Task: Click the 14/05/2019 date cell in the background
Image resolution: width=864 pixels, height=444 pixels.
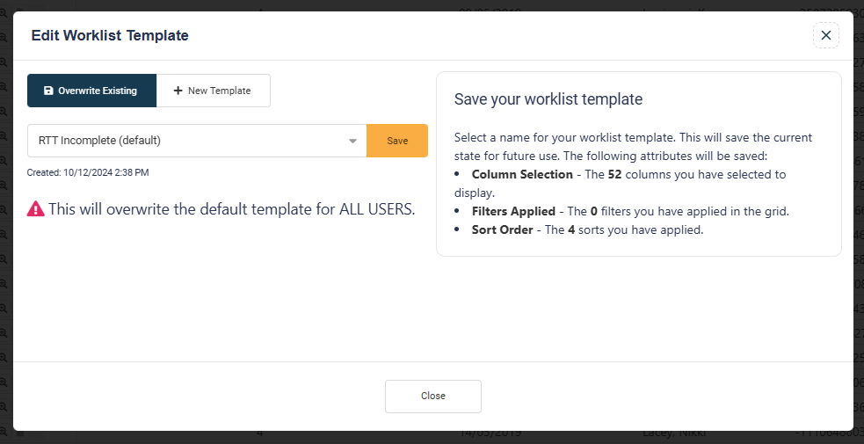Action: [488, 435]
